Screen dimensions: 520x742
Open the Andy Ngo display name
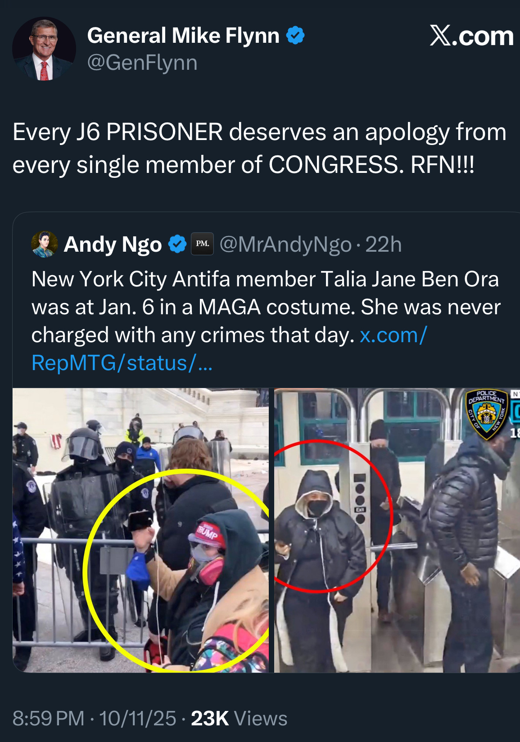113,244
